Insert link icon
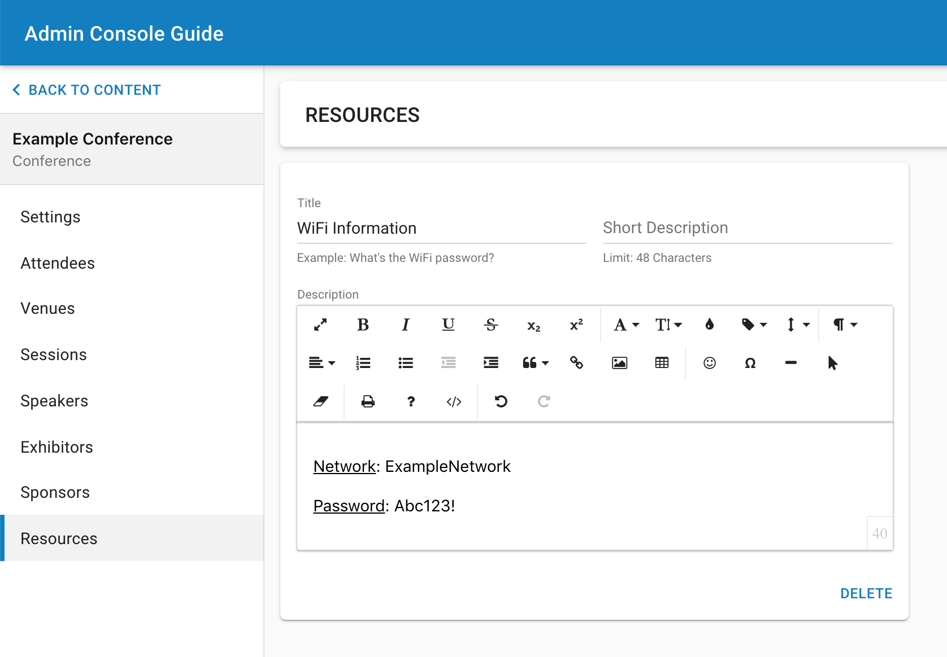This screenshot has width=947, height=657. [576, 362]
